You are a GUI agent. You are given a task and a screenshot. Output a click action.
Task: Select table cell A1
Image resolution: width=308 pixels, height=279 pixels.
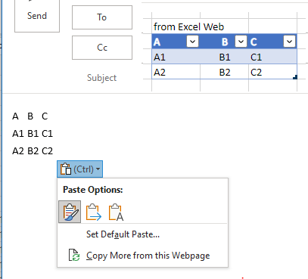[x=176, y=57]
